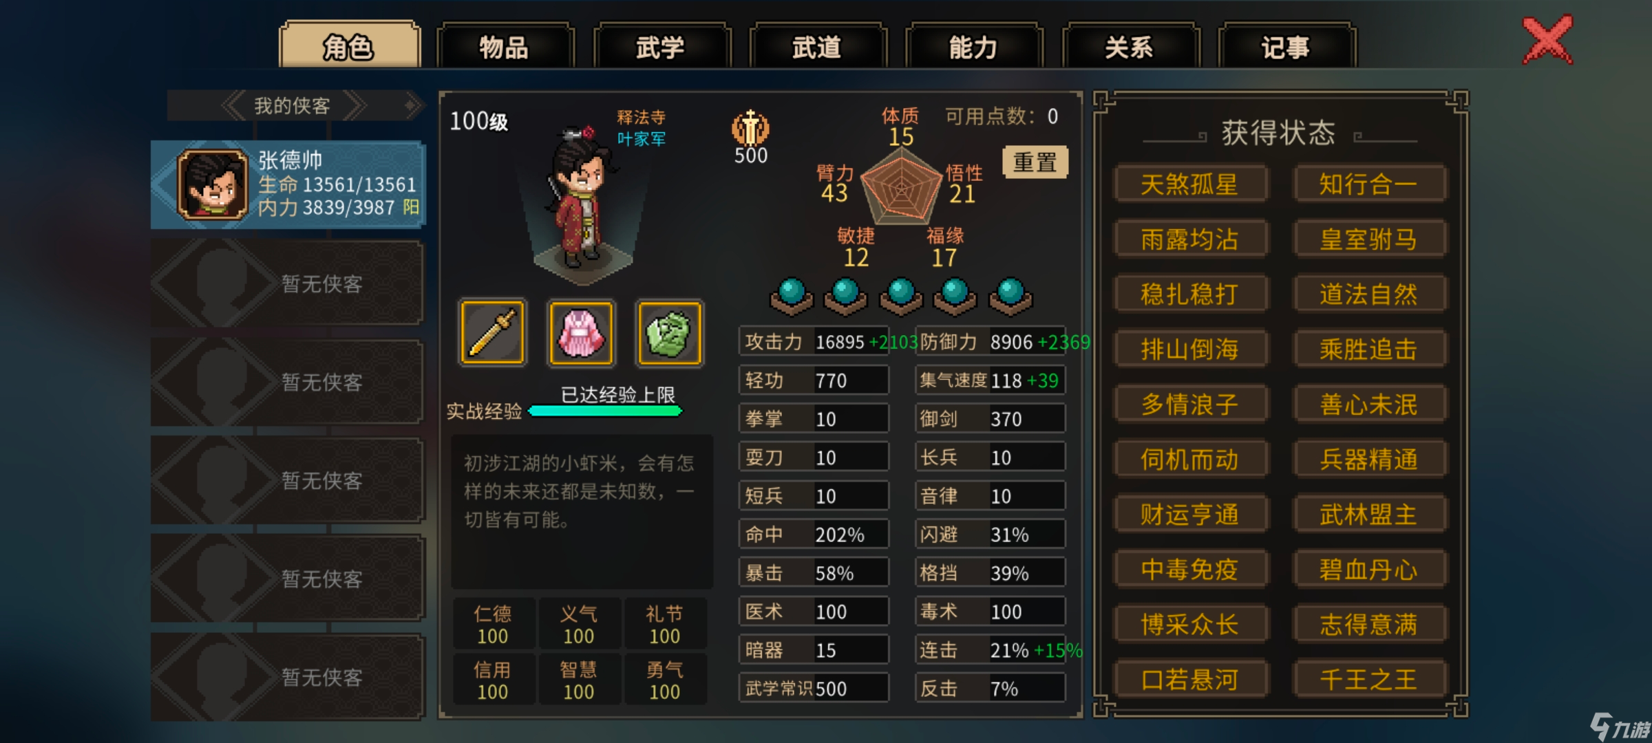Select the first teal orb slot
This screenshot has width=1652, height=743.
pyautogui.click(x=792, y=297)
